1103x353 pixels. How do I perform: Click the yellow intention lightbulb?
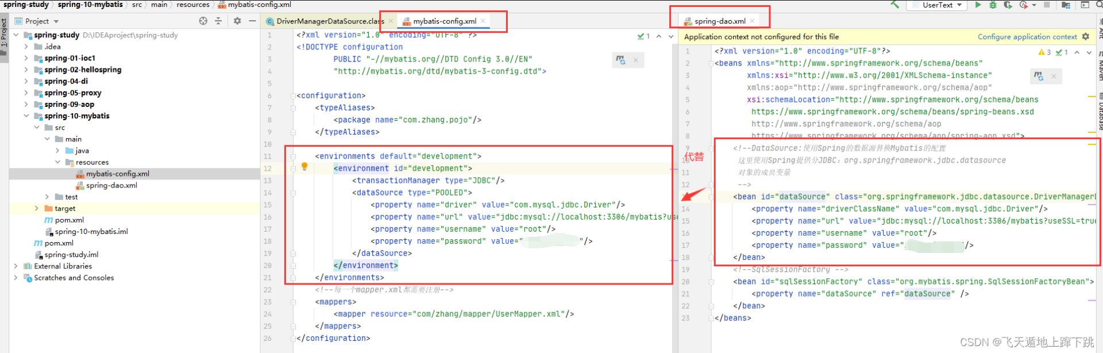304,167
